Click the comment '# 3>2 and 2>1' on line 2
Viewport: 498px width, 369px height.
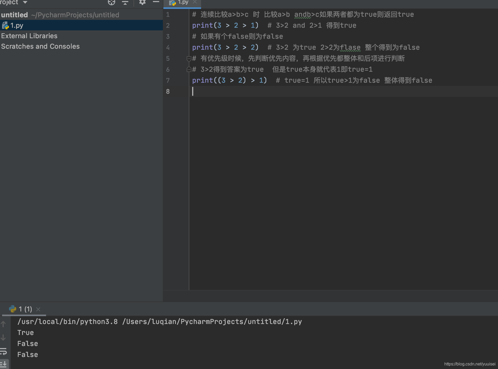click(295, 25)
